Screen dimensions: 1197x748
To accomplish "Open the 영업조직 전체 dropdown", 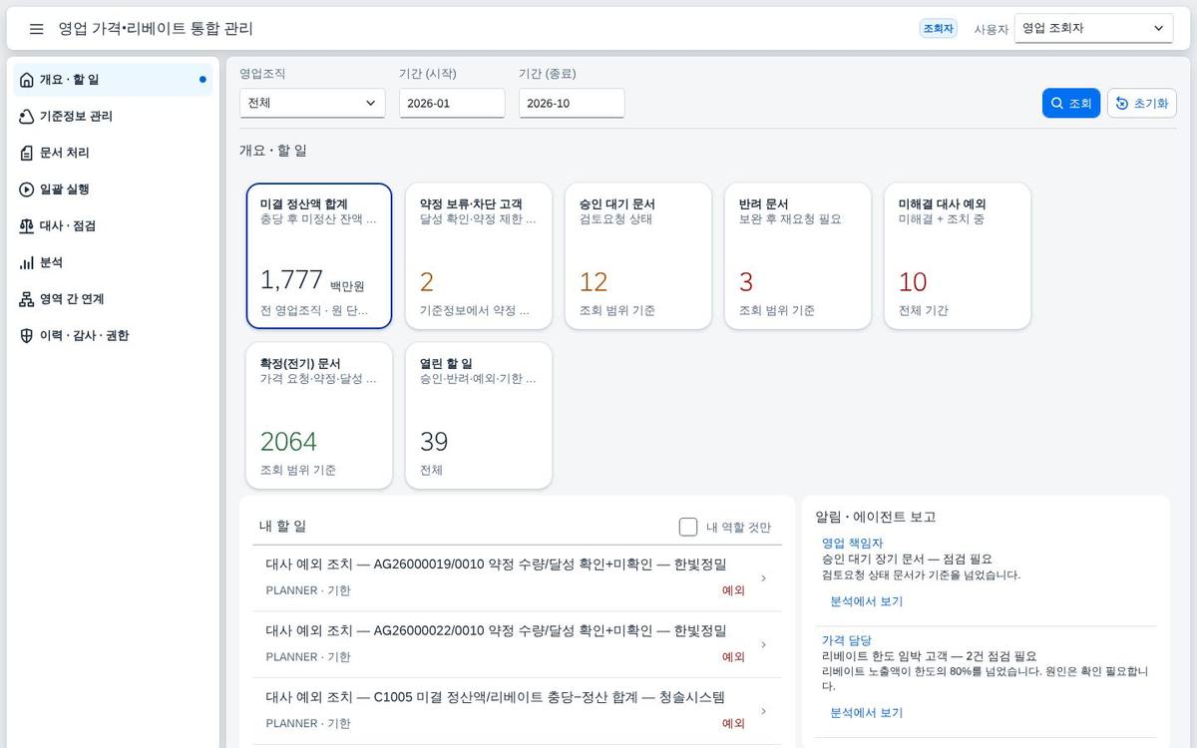I will pos(312,104).
